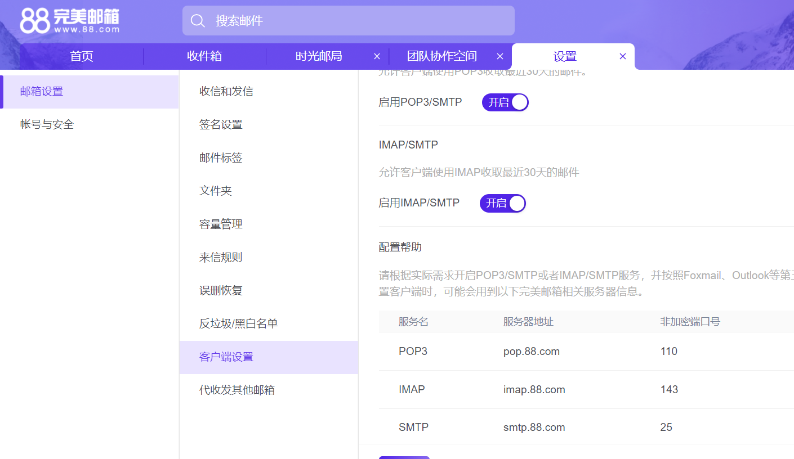Click the search magnifier icon

point(198,21)
